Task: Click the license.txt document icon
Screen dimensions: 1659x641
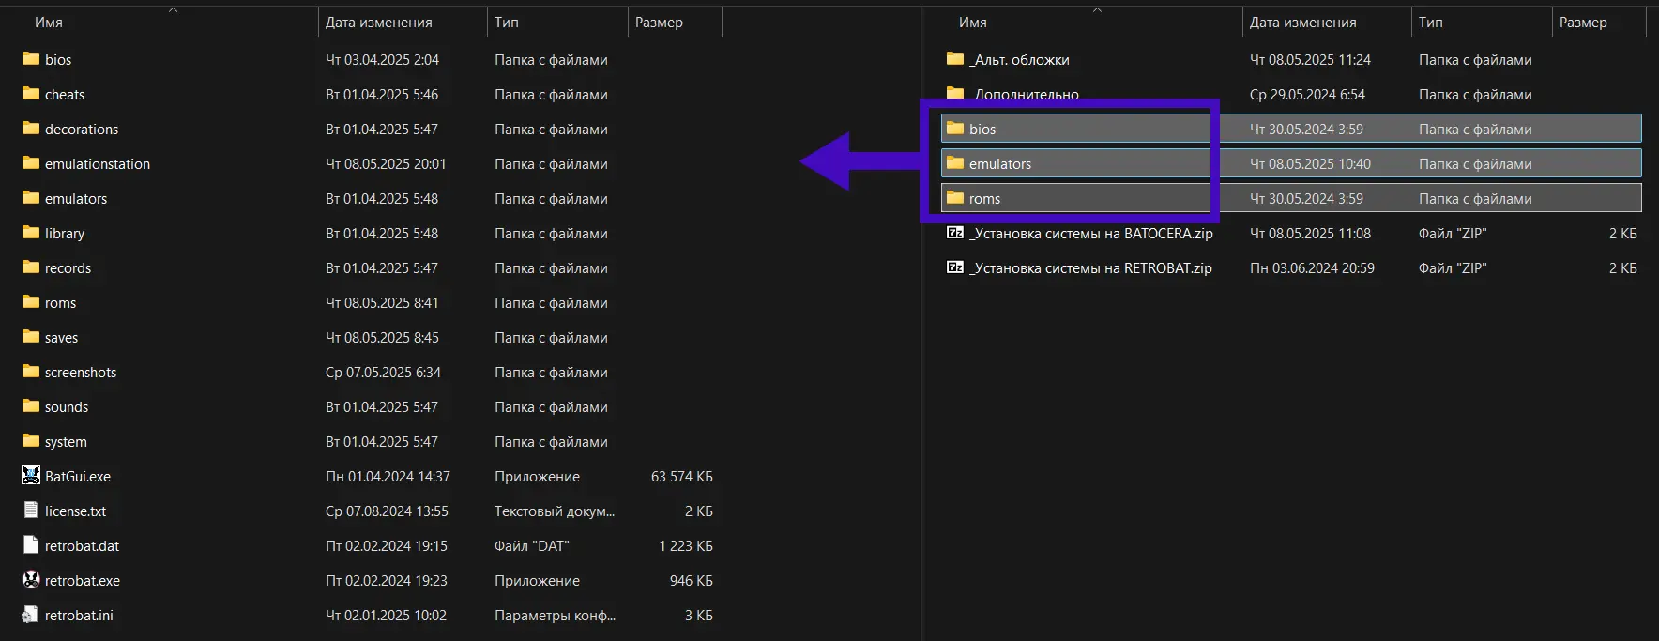Action: coord(31,511)
